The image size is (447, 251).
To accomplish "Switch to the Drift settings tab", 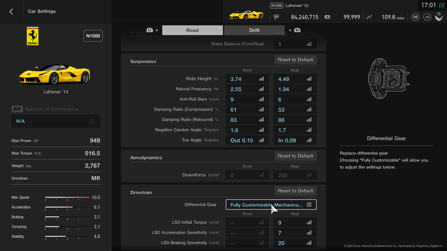I will (x=254, y=30).
